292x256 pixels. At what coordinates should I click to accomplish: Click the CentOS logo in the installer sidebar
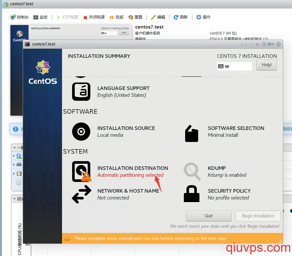pos(43,72)
